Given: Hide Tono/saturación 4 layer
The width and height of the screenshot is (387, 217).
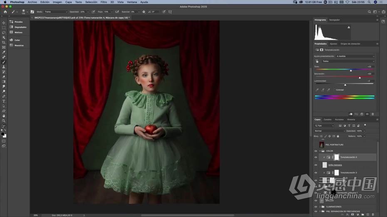Looking at the screenshot, I should point(316,157).
